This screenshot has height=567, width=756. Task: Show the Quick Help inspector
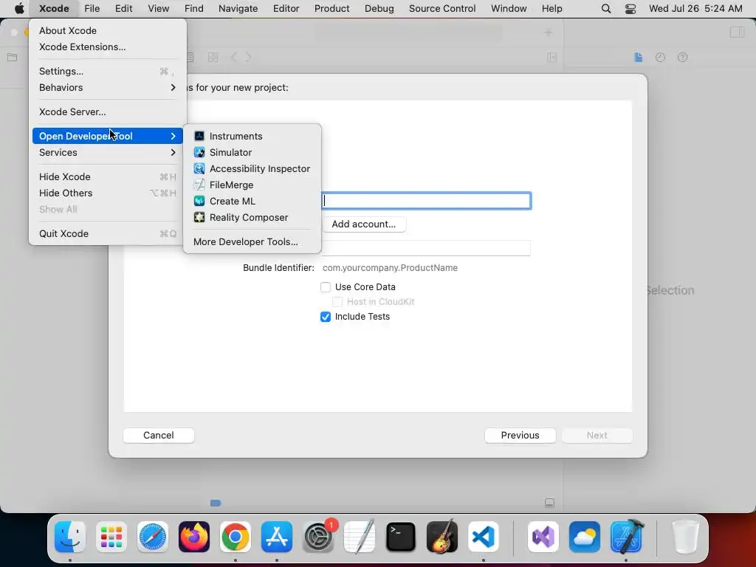click(682, 58)
